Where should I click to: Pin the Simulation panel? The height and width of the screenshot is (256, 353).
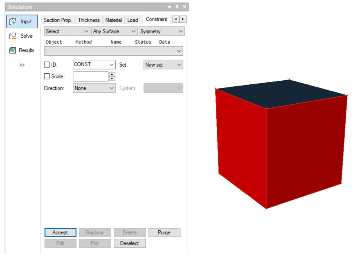coord(177,7)
